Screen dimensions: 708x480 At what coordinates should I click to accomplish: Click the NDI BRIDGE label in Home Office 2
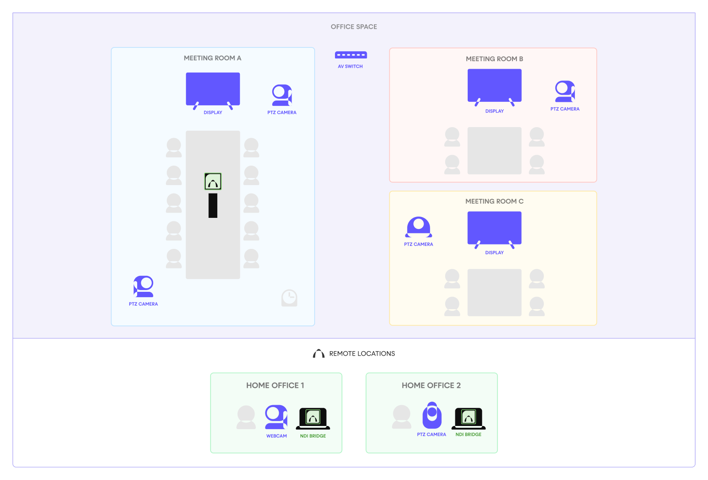click(469, 434)
